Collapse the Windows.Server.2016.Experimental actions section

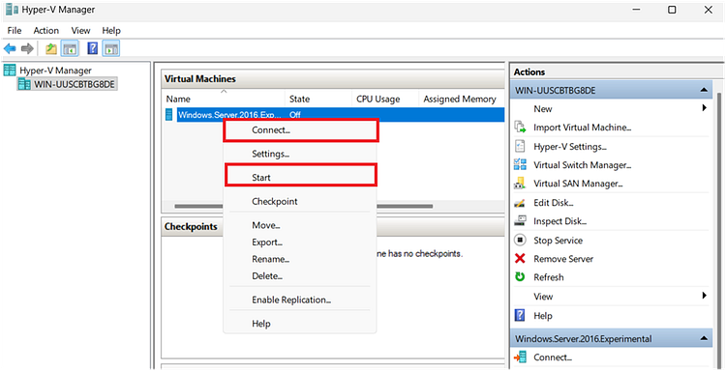point(704,339)
